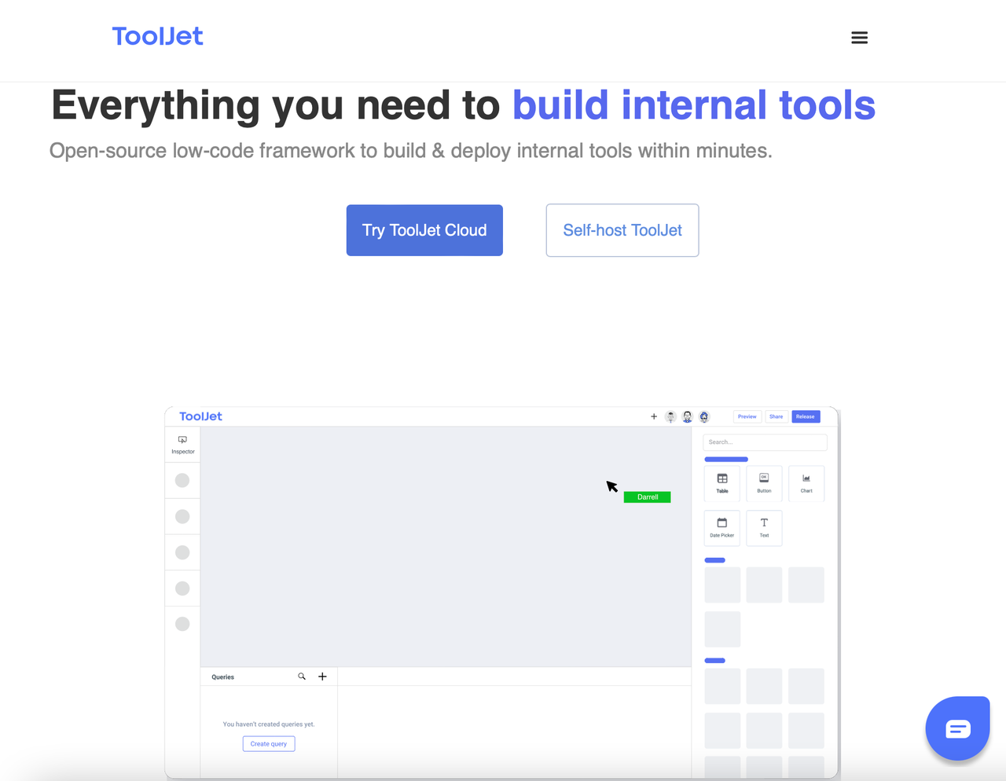Click the green Darrell cursor label
The image size is (1006, 781).
pyautogui.click(x=647, y=497)
